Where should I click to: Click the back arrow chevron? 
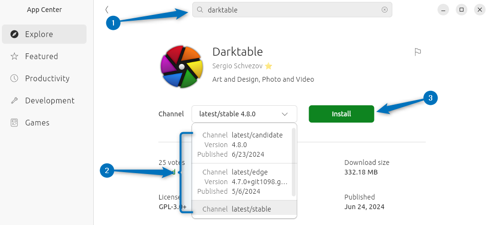[x=107, y=10]
